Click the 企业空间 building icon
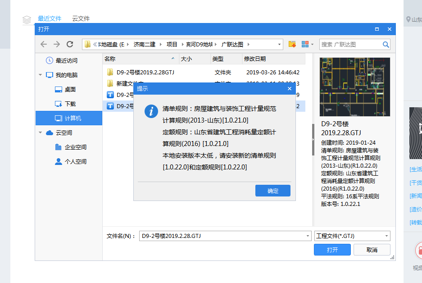Screen dimensions: 422x283 pyautogui.click(x=59, y=147)
